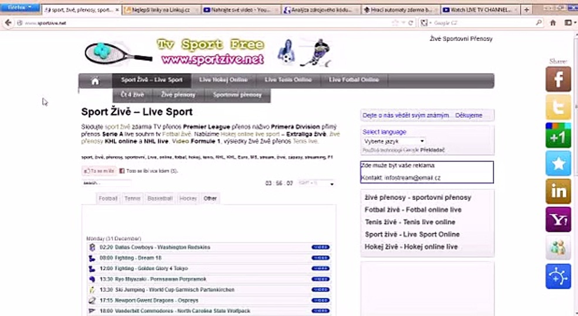Switch to the Football tab

point(108,198)
